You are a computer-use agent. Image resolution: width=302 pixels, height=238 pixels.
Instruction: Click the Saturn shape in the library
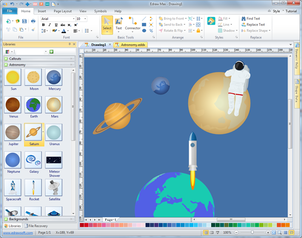pos(34,133)
